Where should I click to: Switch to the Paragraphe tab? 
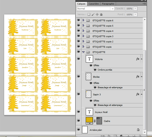[108, 4]
